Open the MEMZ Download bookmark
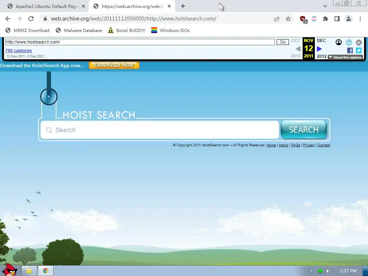 click(27, 30)
